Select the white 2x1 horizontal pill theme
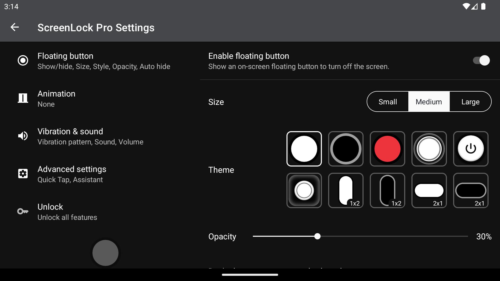The image size is (500, 281). 429,190
